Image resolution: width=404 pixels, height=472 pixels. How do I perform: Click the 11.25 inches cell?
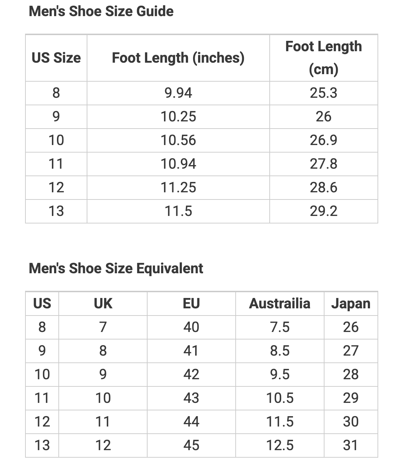178,188
